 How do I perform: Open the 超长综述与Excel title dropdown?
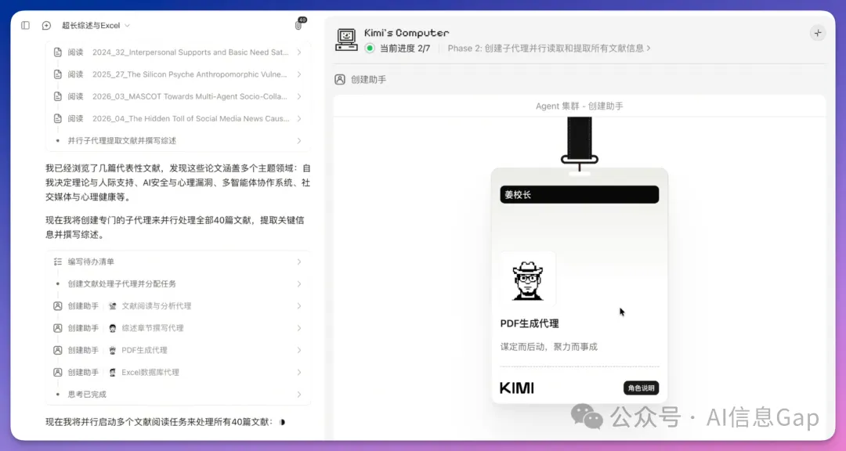[x=96, y=26]
